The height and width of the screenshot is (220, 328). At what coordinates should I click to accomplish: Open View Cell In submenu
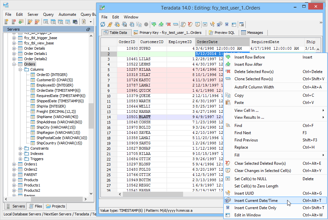point(275,110)
